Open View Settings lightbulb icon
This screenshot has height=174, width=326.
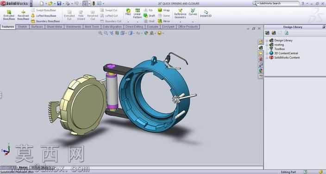tap(159, 33)
